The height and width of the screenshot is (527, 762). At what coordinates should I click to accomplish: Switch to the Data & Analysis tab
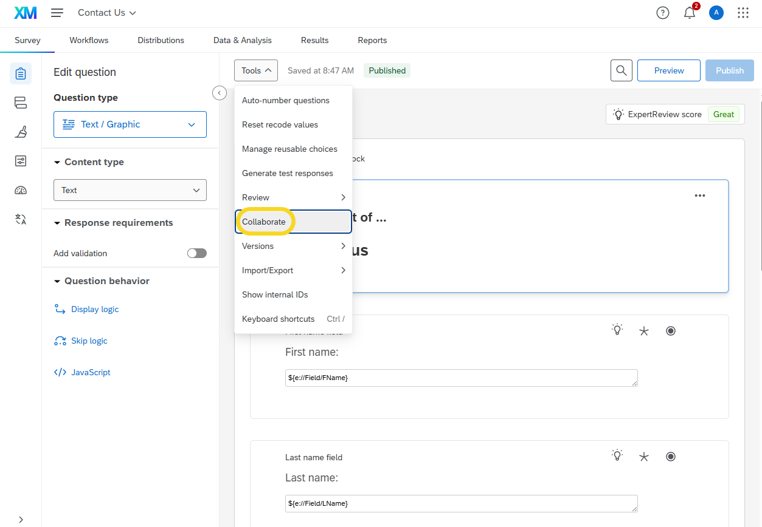tap(242, 40)
